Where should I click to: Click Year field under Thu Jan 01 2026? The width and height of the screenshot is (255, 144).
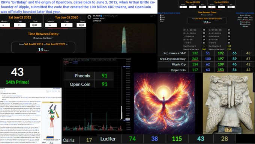[x=202, y=7]
